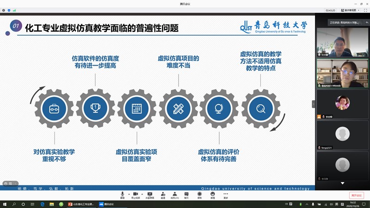Collapse the participant video sidebar
Screen dimensions: 370x208
coord(314,104)
